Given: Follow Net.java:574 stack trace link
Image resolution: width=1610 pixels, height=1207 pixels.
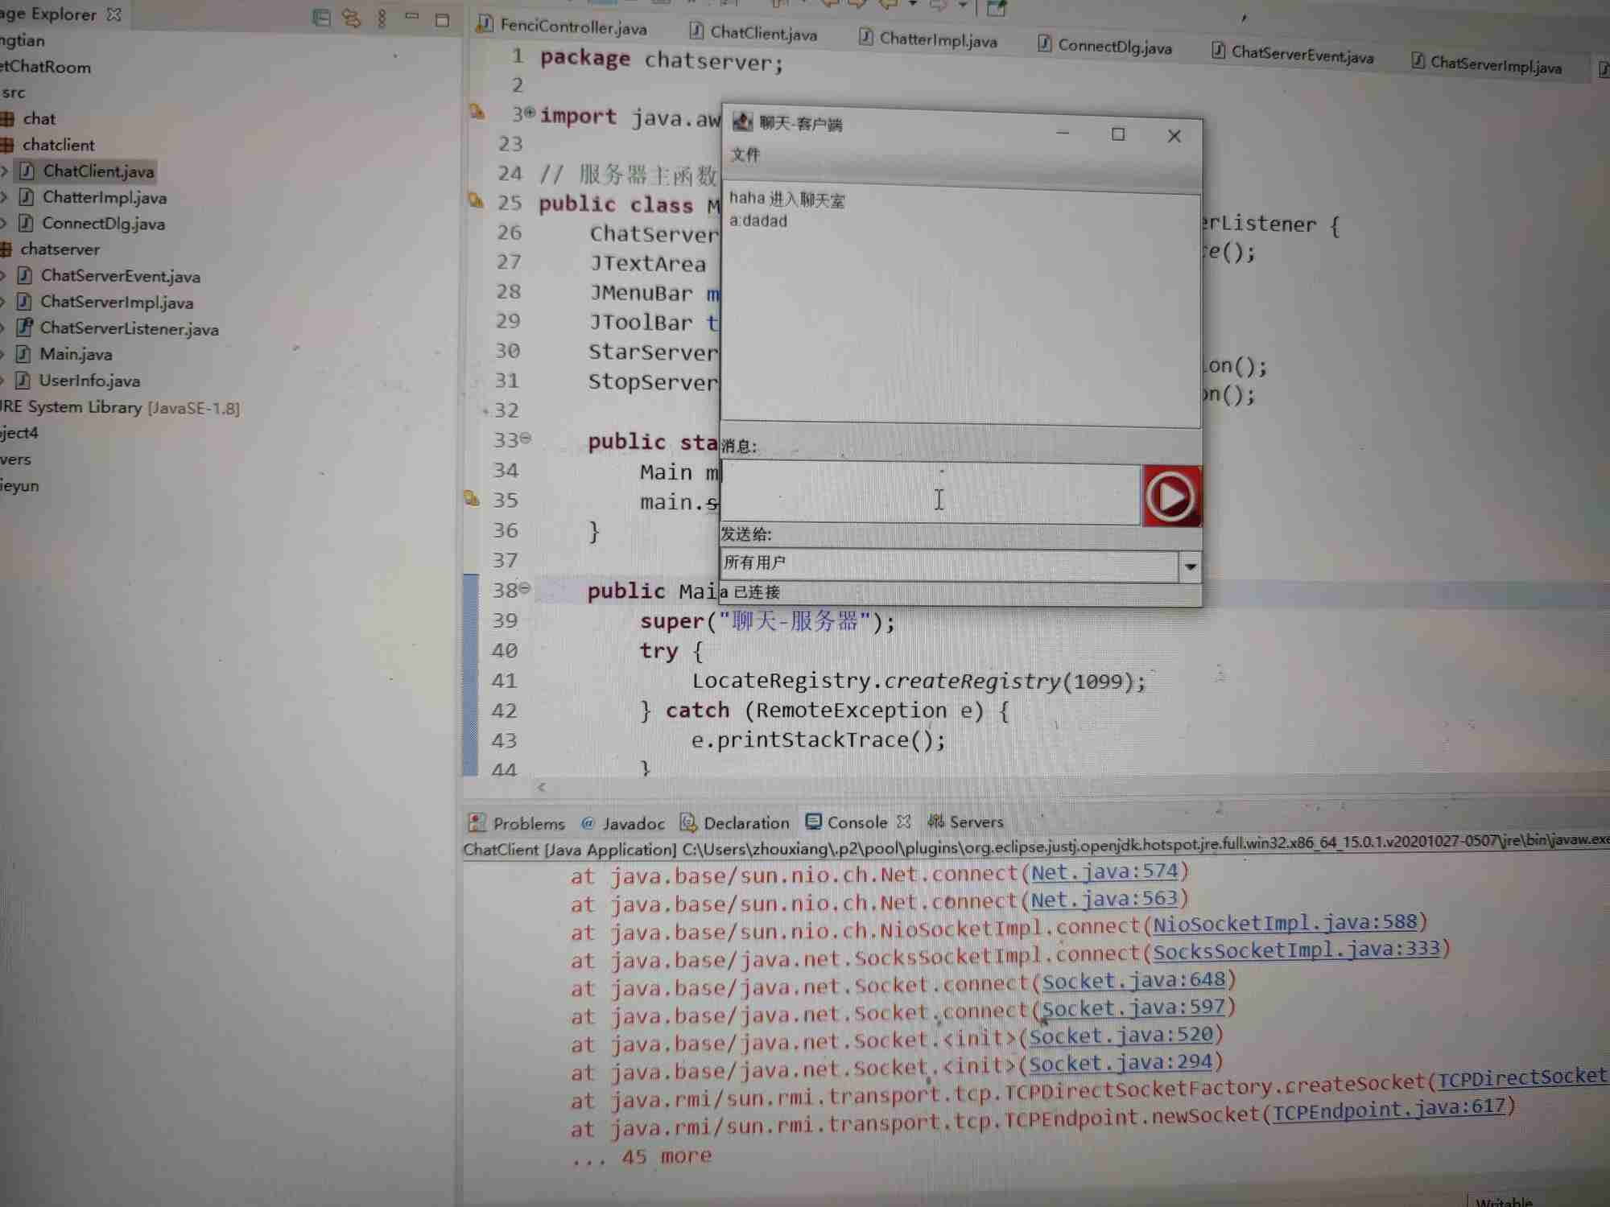Looking at the screenshot, I should pyautogui.click(x=1104, y=871).
